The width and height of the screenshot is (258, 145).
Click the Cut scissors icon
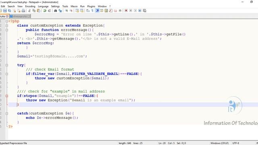click(x=29, y=11)
